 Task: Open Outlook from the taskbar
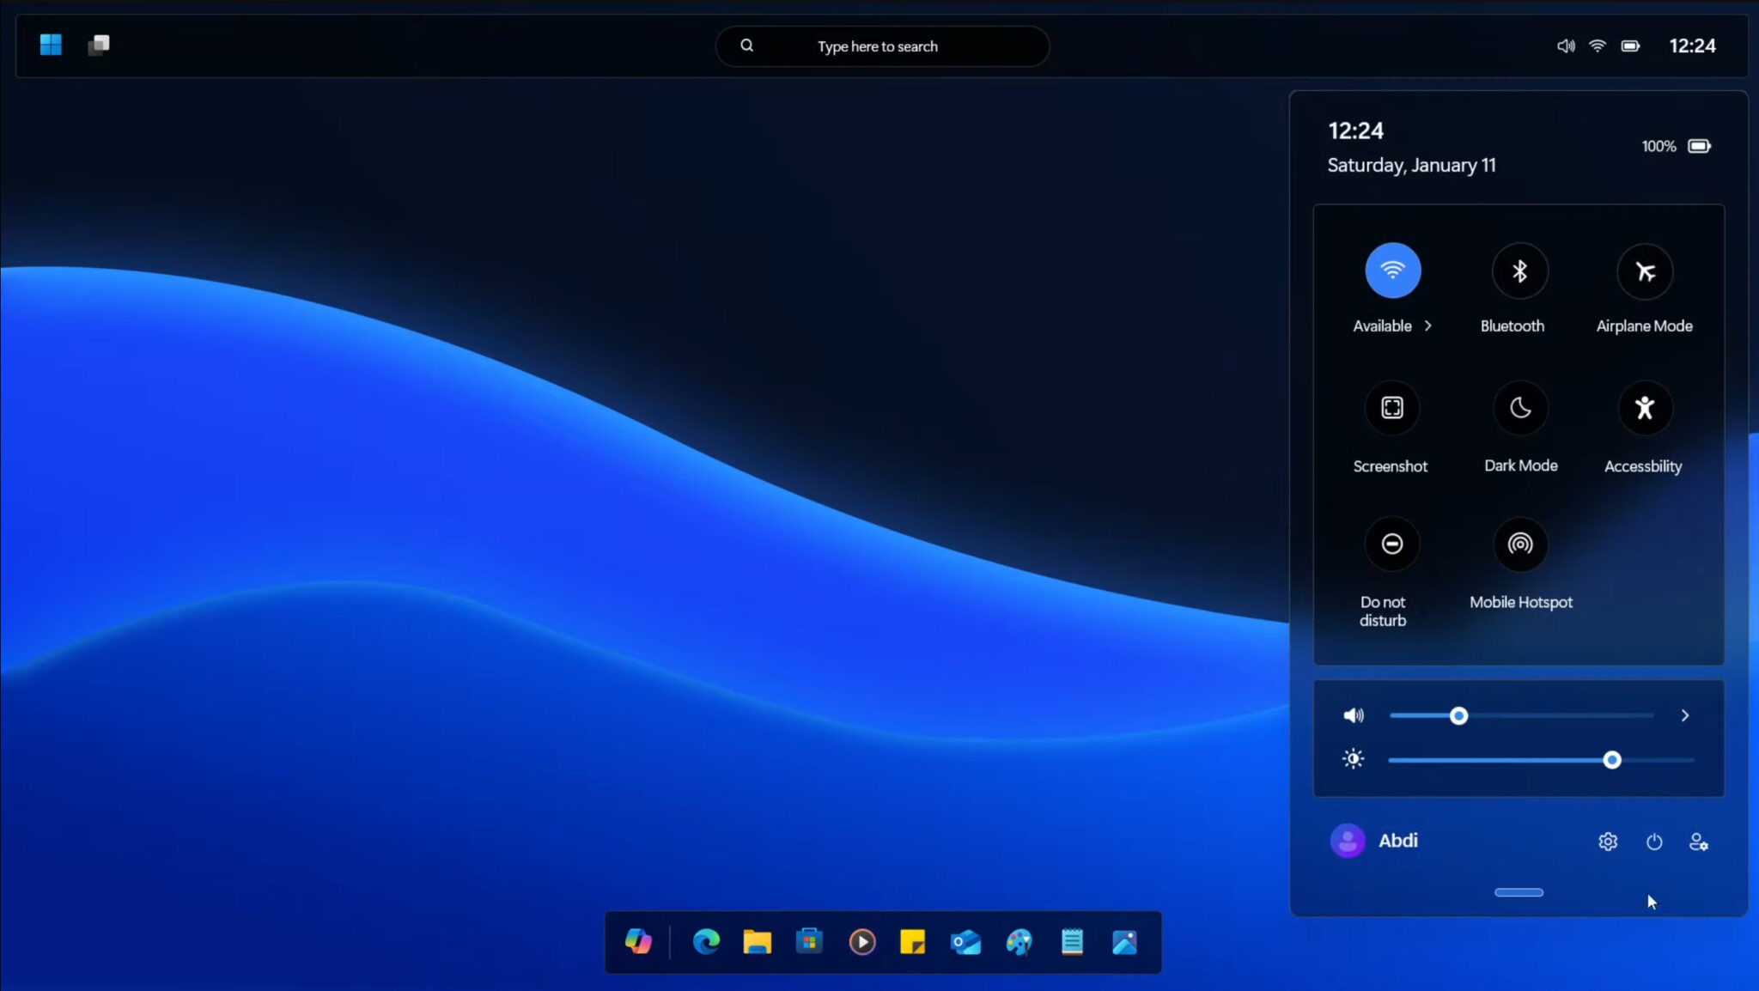(x=967, y=942)
